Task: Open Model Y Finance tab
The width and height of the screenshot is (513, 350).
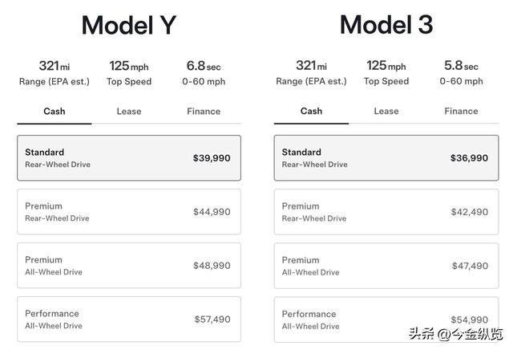Action: click(x=204, y=112)
